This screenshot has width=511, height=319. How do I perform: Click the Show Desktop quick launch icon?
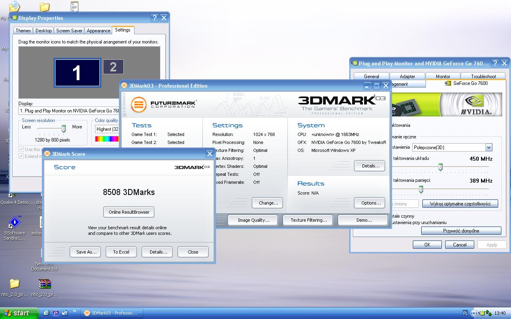[64, 313]
